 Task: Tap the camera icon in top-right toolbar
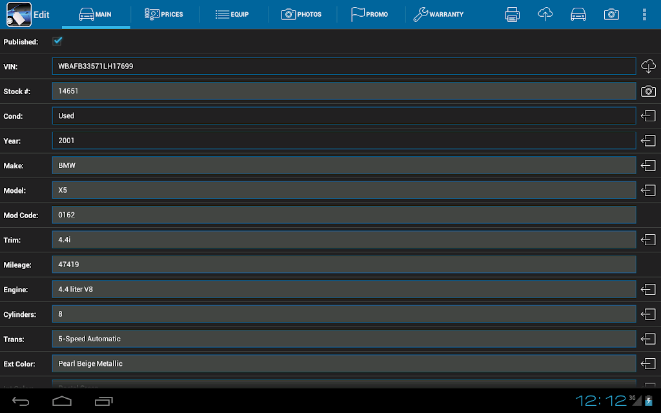611,14
